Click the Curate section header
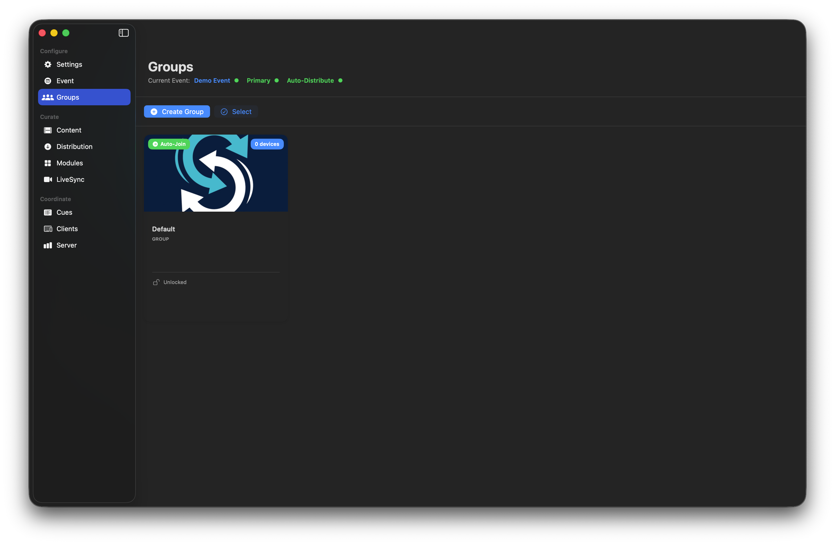Screen dimensions: 835x545 coord(49,117)
